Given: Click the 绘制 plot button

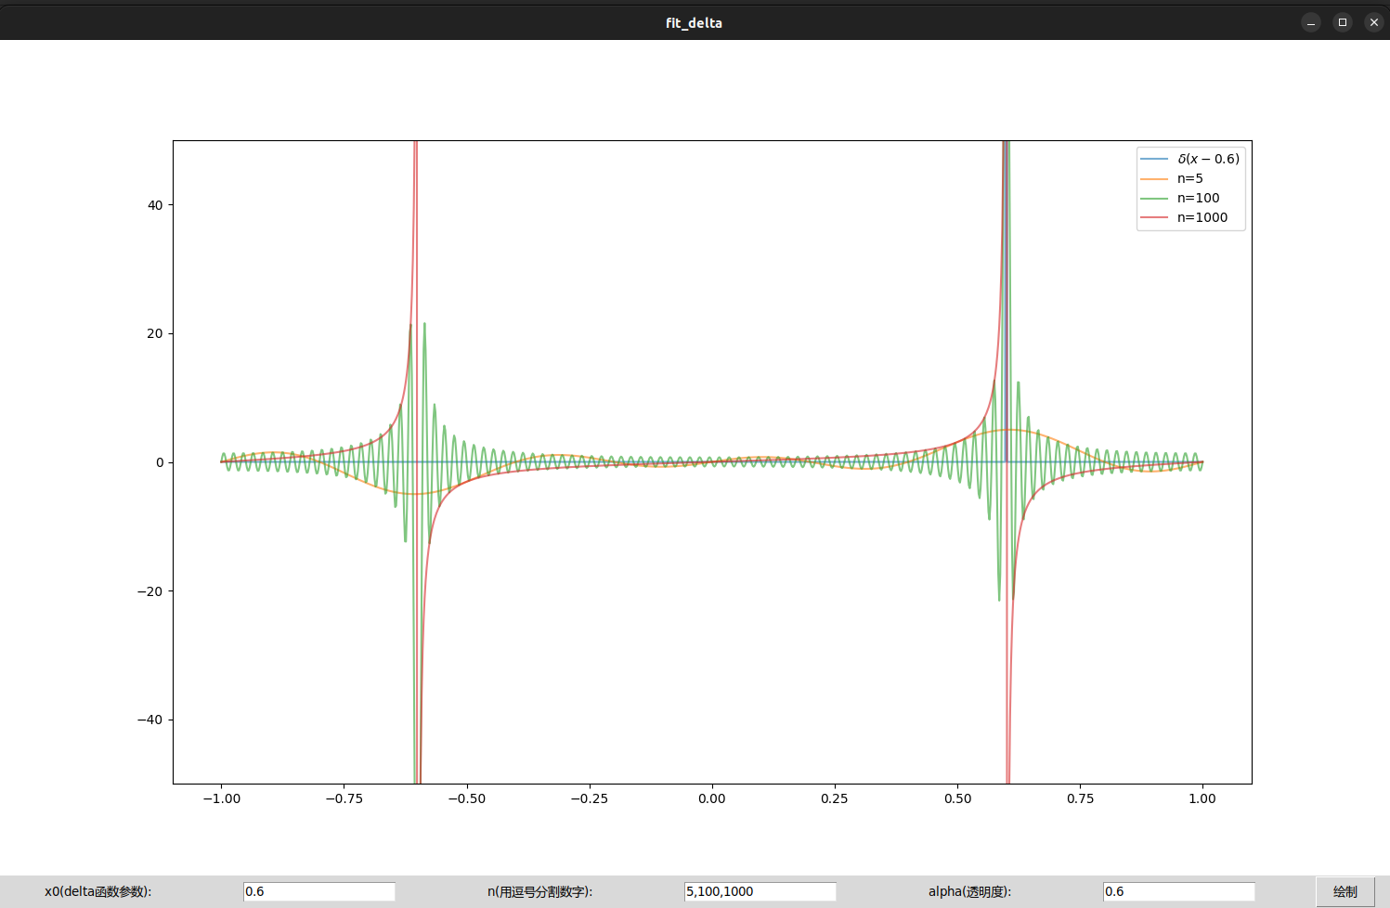Looking at the screenshot, I should [1345, 891].
